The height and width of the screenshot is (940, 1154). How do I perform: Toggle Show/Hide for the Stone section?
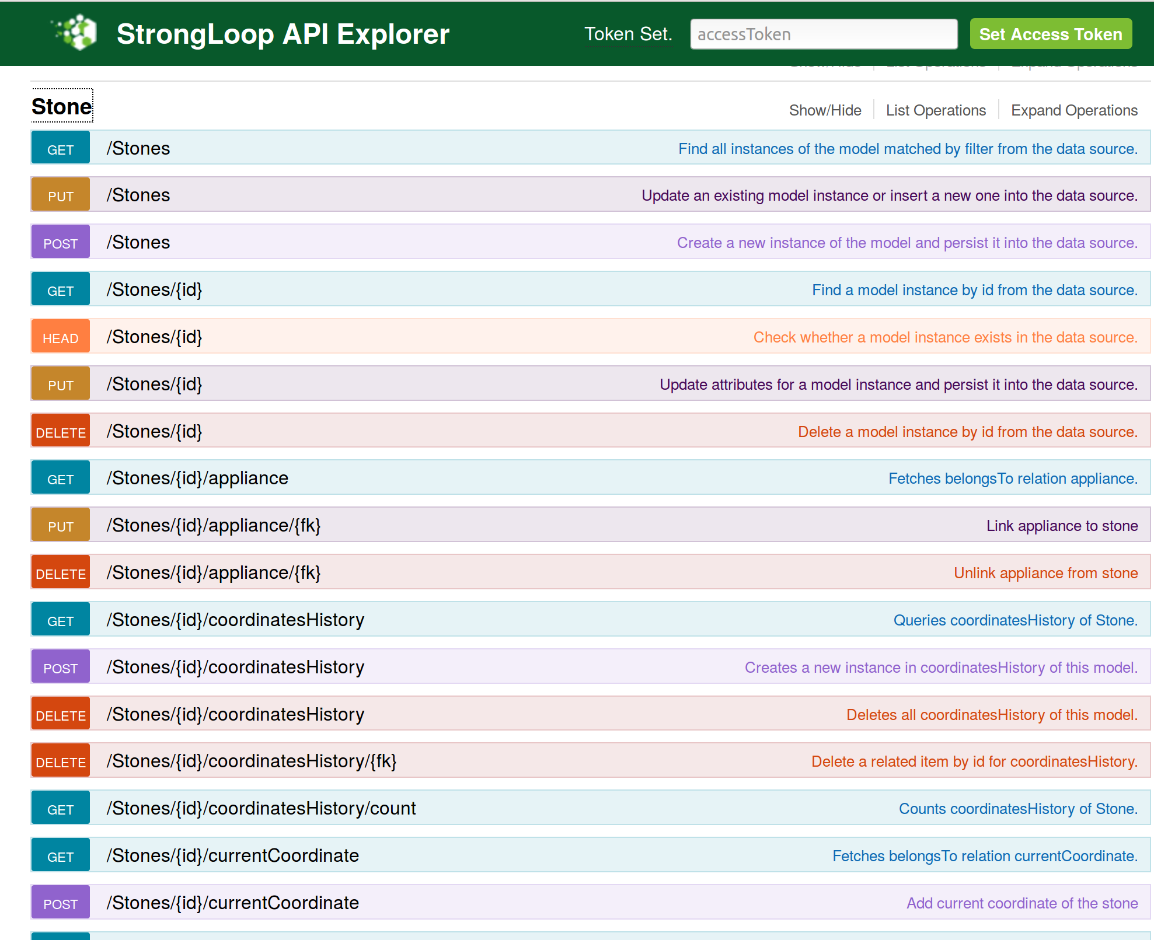pos(825,110)
